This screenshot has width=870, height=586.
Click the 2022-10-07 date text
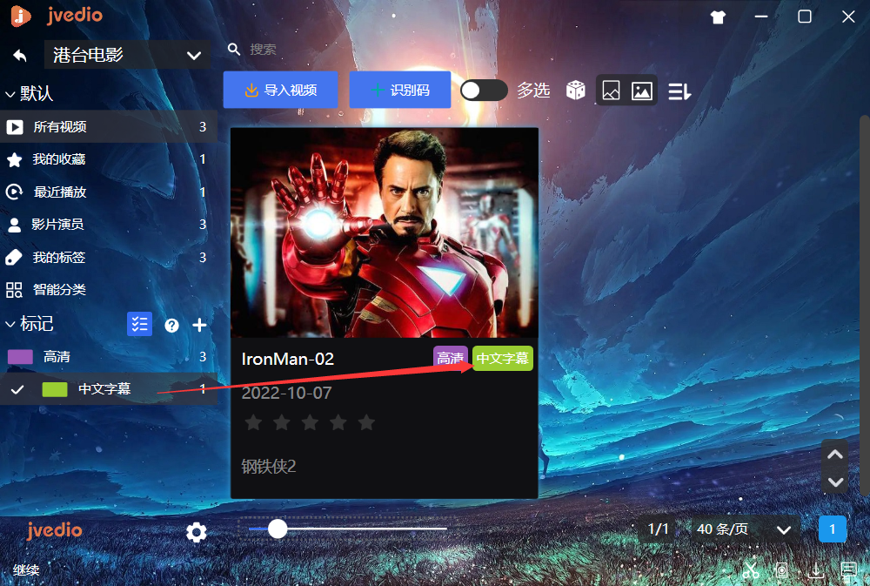point(286,393)
